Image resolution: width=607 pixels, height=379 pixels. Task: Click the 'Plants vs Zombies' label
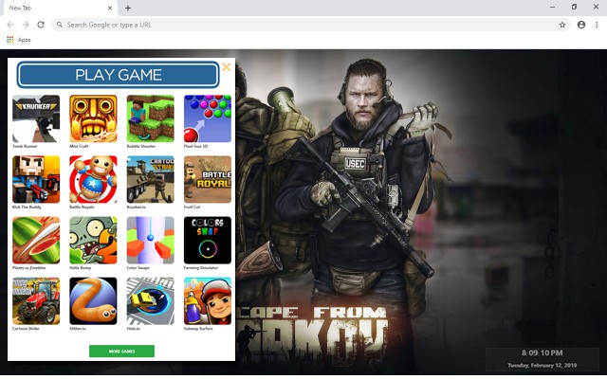tap(29, 267)
